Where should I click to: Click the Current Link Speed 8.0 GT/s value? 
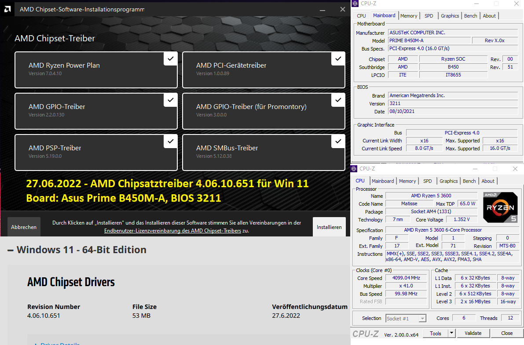424,148
